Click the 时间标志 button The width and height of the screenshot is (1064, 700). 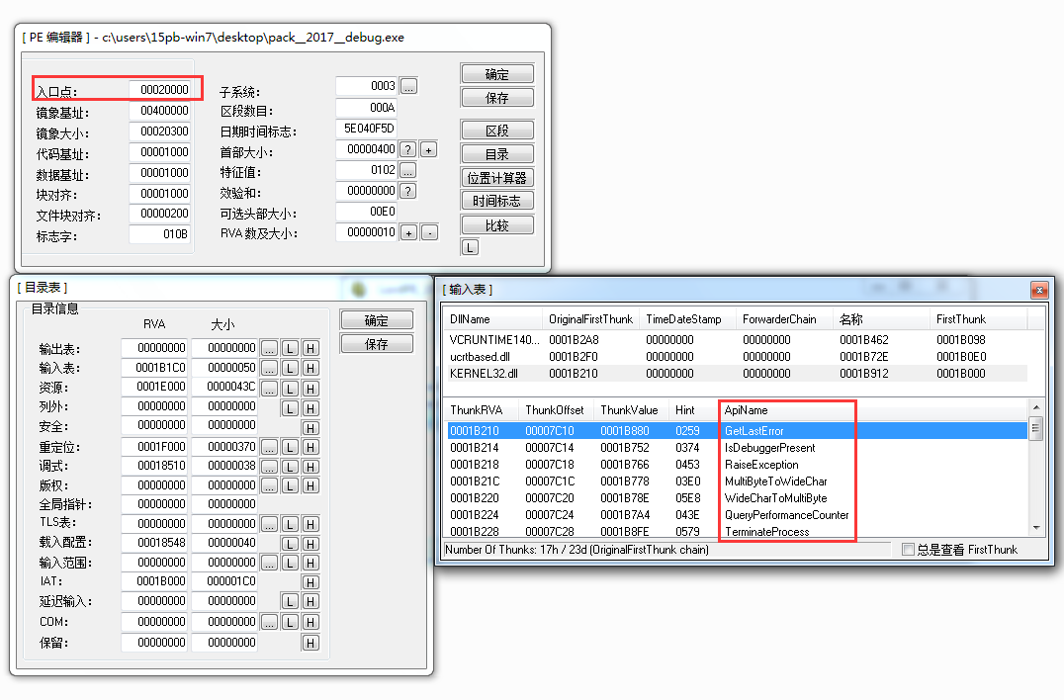[496, 201]
